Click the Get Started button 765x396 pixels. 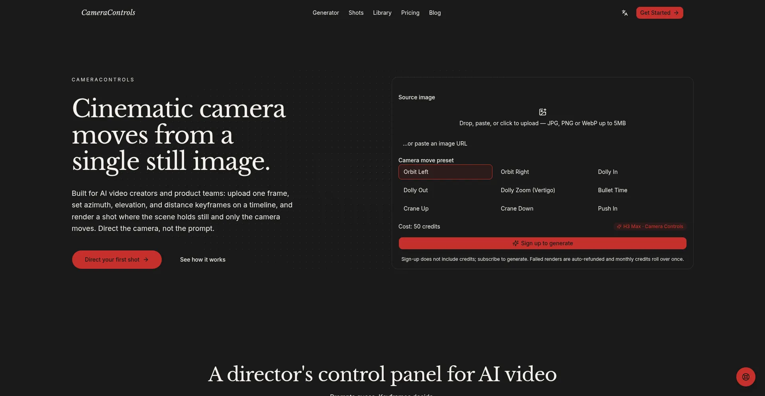659,13
